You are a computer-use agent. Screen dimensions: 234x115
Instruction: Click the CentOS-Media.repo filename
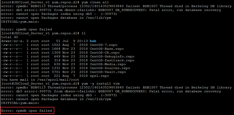tap(108, 64)
